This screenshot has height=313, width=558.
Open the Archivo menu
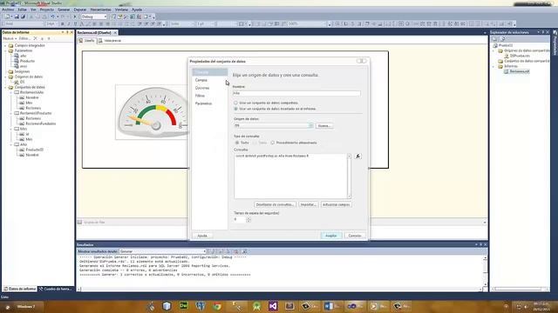click(8, 10)
